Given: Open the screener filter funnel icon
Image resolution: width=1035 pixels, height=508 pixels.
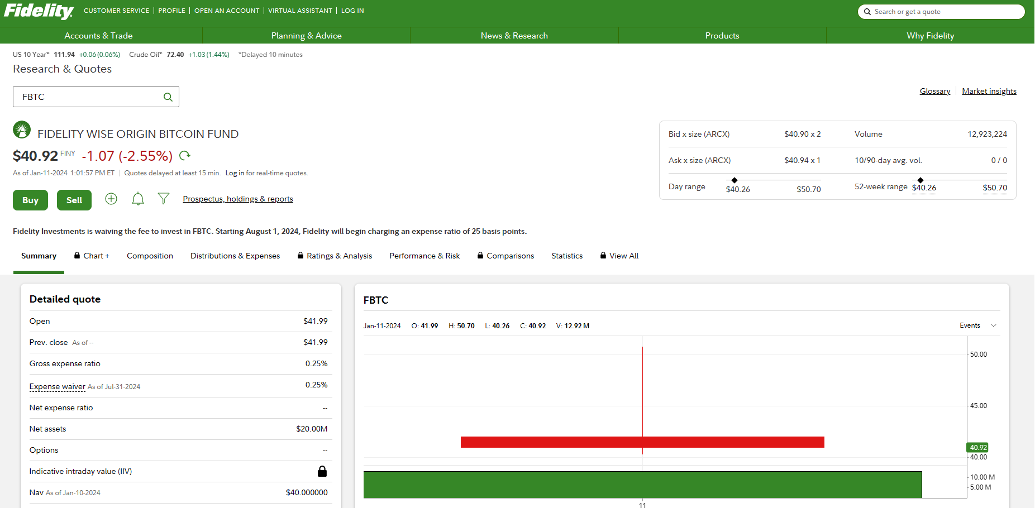Looking at the screenshot, I should click(x=164, y=199).
